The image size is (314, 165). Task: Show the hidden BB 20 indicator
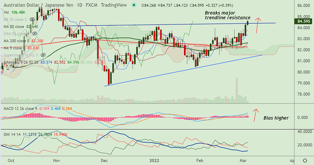(32, 20)
